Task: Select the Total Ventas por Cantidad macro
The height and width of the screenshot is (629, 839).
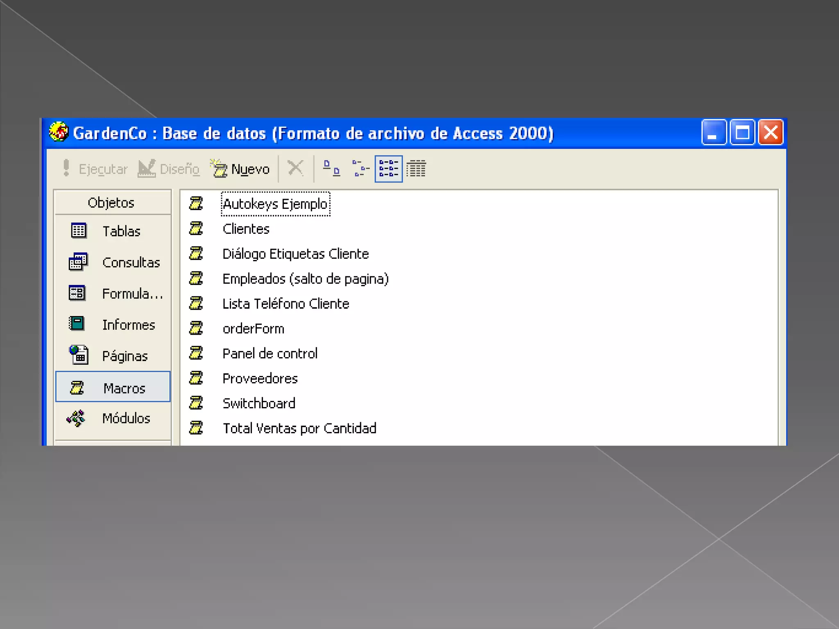Action: (299, 428)
